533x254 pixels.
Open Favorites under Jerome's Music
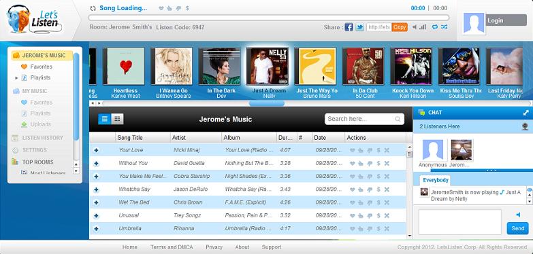(x=41, y=67)
